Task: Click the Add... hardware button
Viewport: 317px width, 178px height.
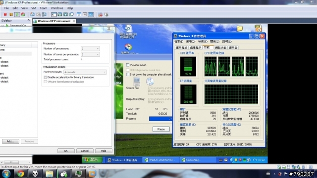Action: (x=10, y=141)
